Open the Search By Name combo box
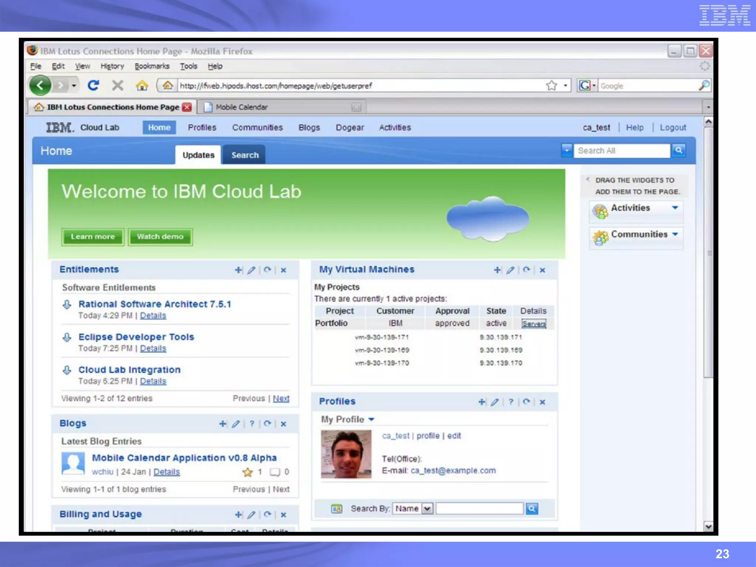Image resolution: width=756 pixels, height=567 pixels. coord(427,509)
